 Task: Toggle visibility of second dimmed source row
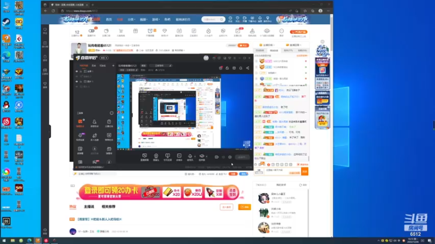click(x=77, y=76)
